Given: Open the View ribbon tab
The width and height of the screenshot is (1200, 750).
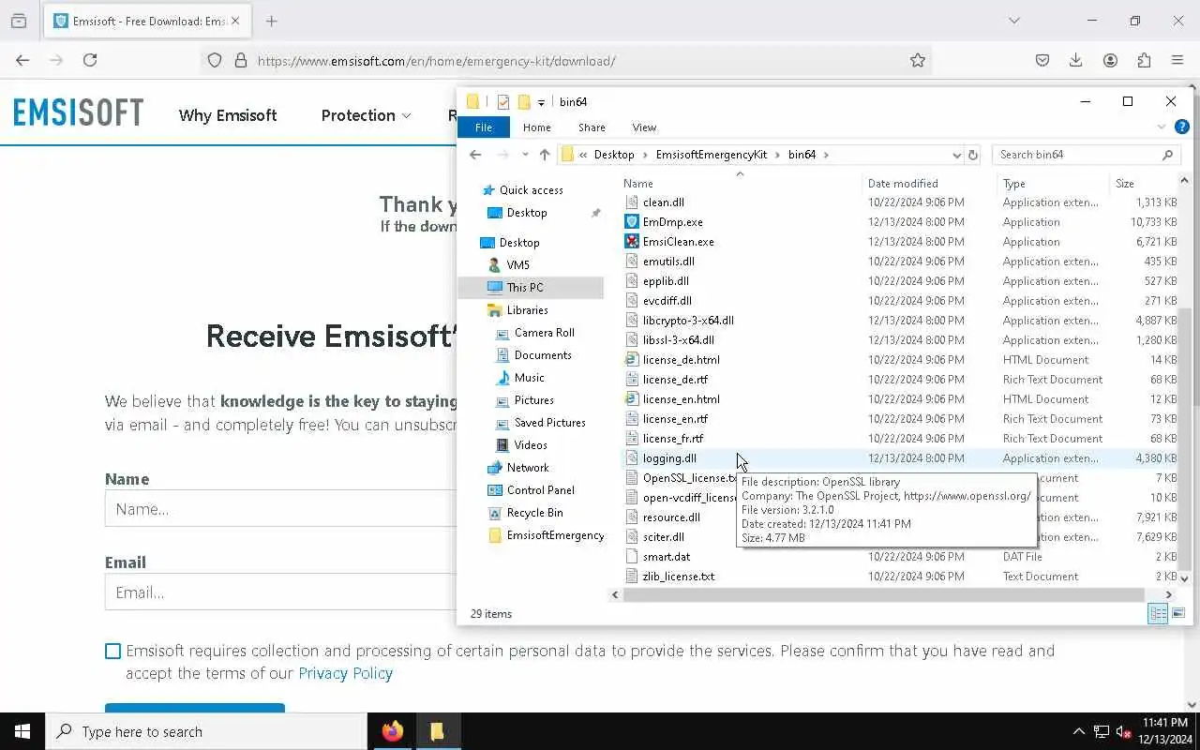Looking at the screenshot, I should (644, 127).
